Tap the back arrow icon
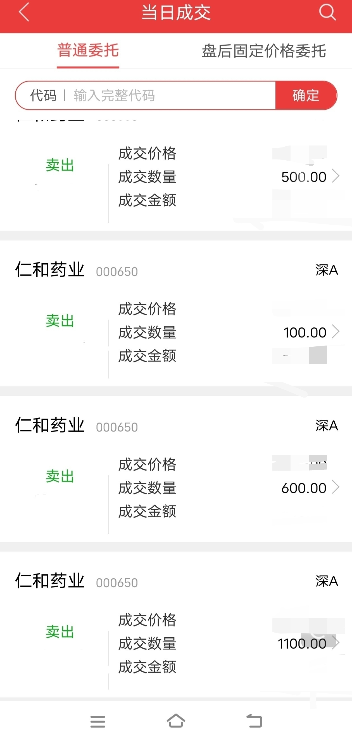Image resolution: width=352 pixels, height=742 pixels. pos(24,12)
